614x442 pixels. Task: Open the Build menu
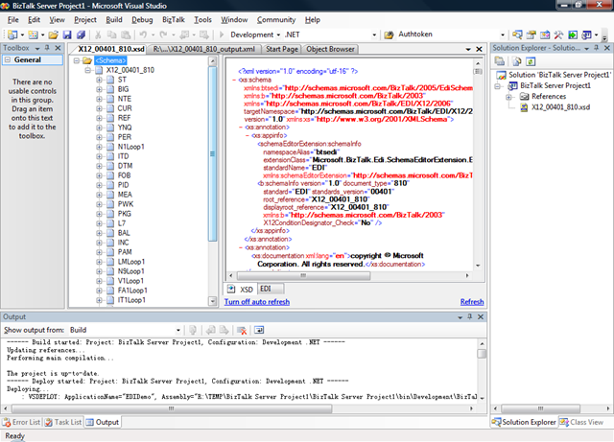click(114, 19)
